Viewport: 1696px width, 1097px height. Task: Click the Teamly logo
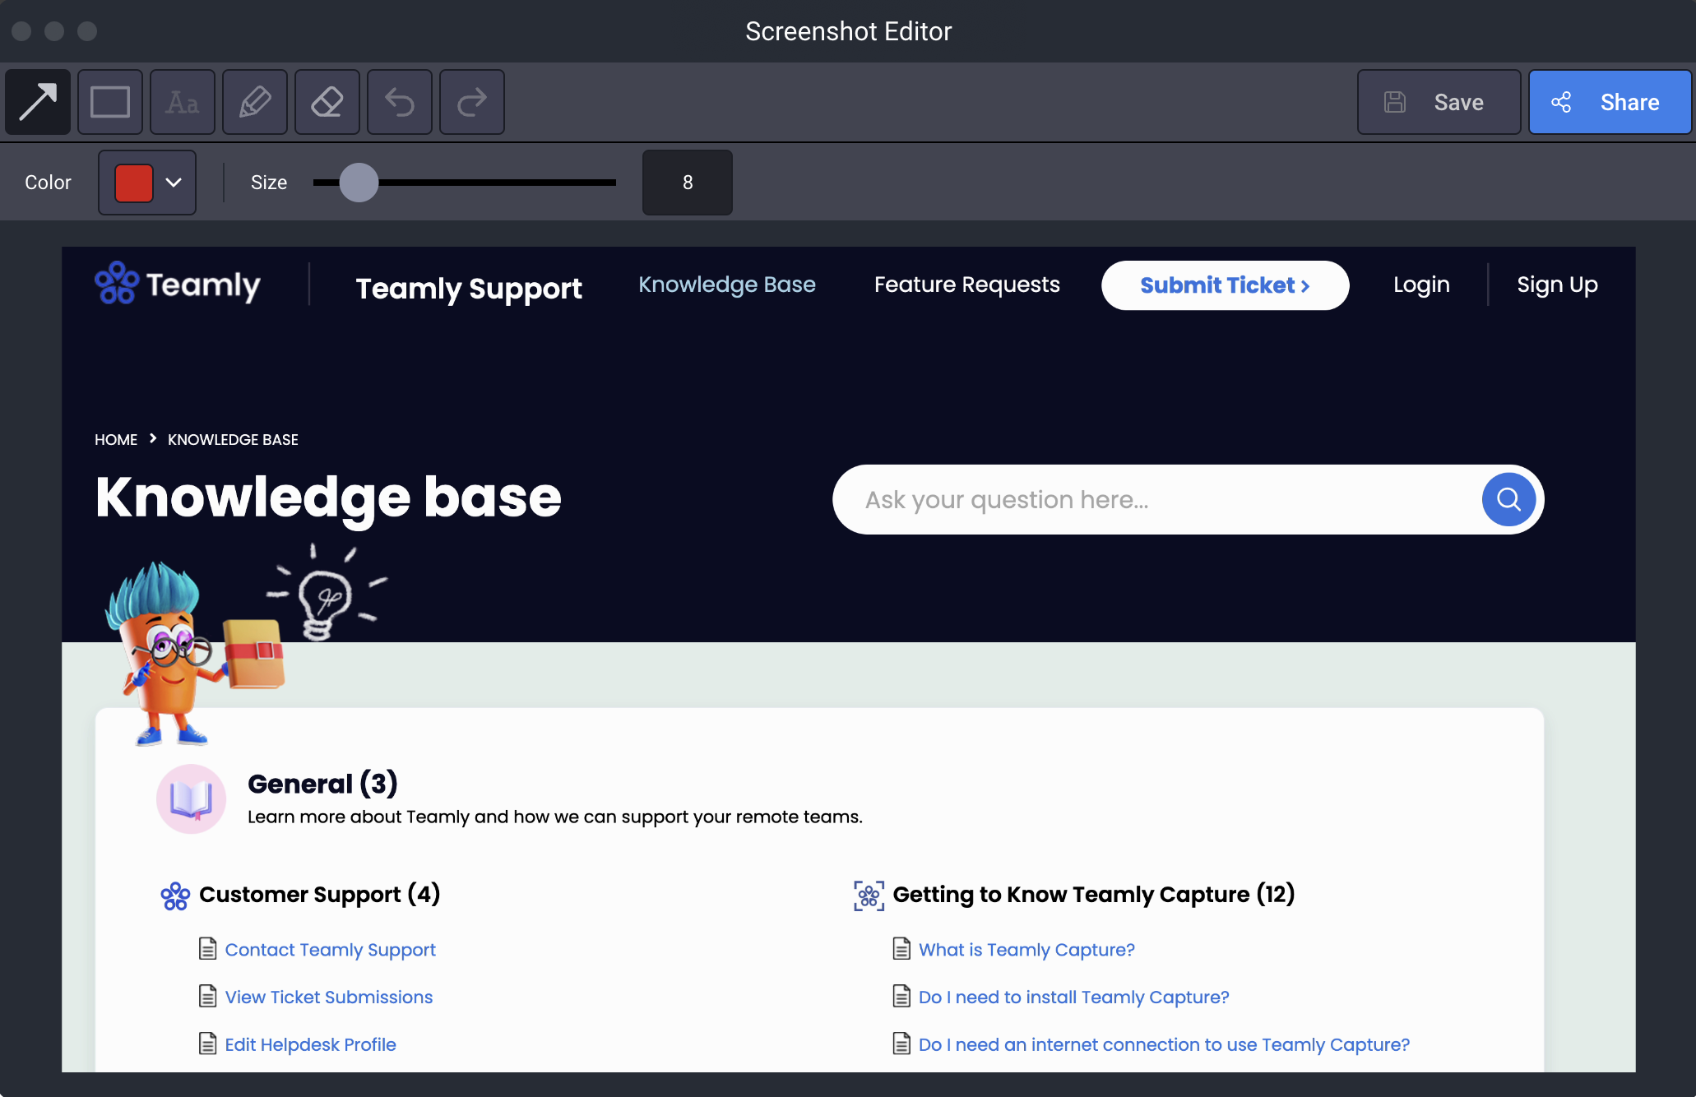178,285
